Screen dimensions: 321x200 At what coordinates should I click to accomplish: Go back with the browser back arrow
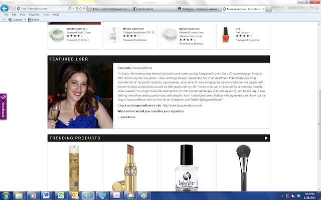pyautogui.click(x=5, y=8)
